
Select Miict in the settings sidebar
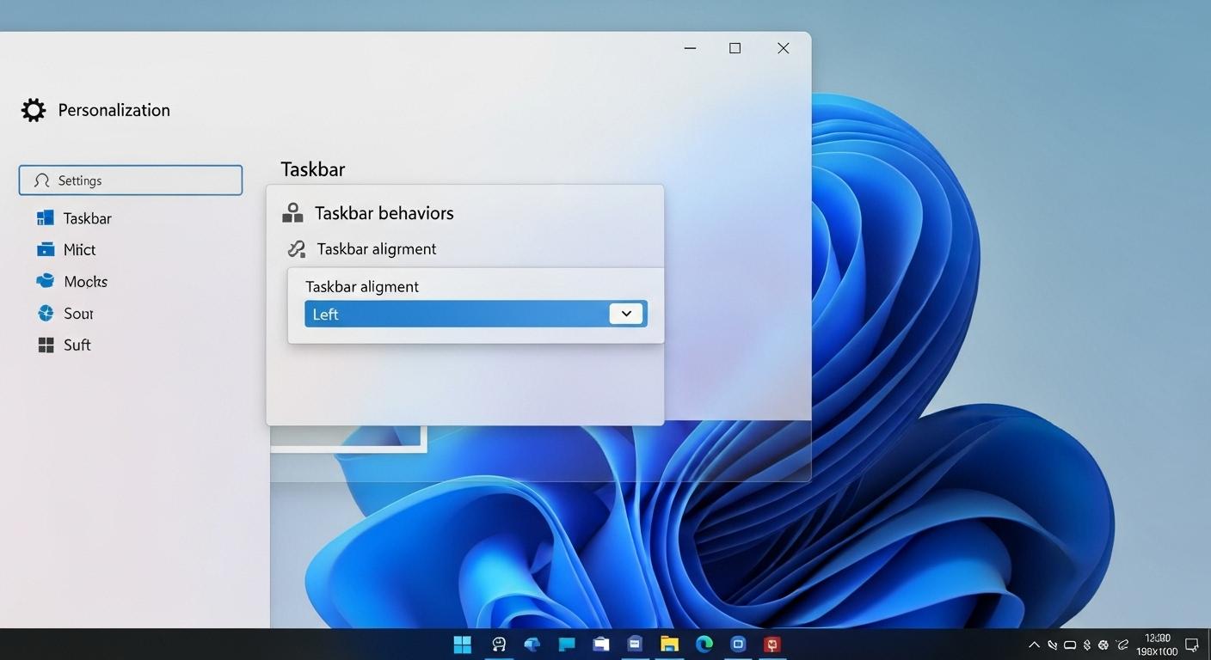point(78,249)
